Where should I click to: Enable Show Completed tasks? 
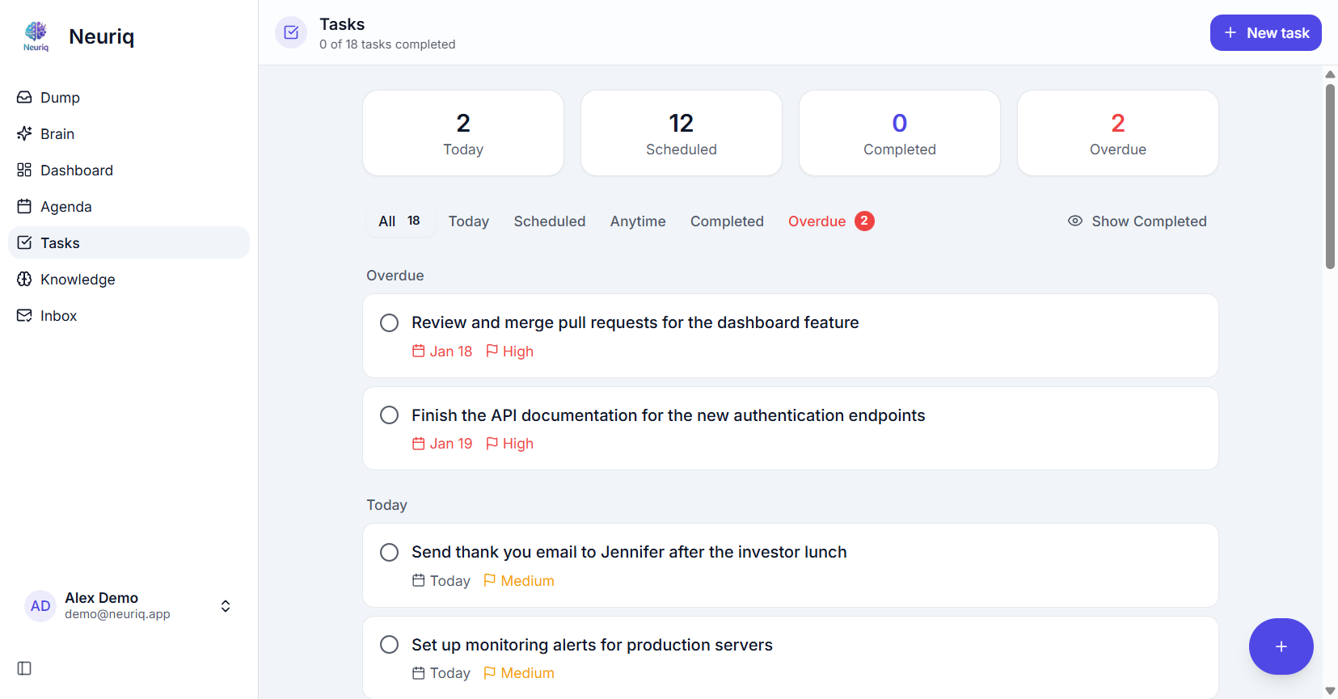click(x=1137, y=221)
